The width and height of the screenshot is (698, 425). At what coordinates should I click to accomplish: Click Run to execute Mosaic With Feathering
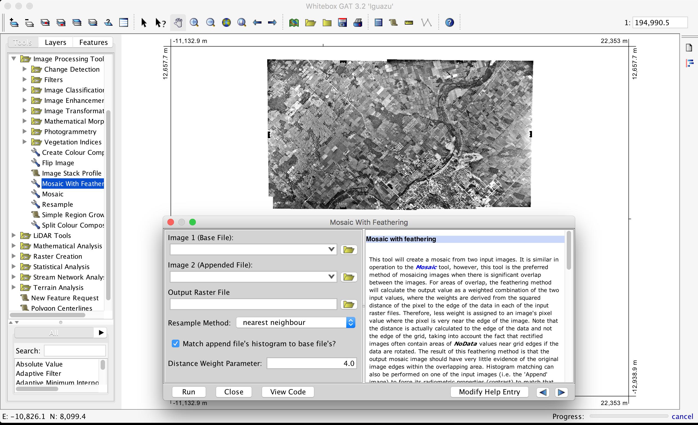tap(189, 392)
